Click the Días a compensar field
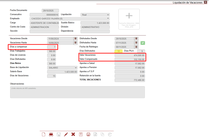 pos(51,47)
